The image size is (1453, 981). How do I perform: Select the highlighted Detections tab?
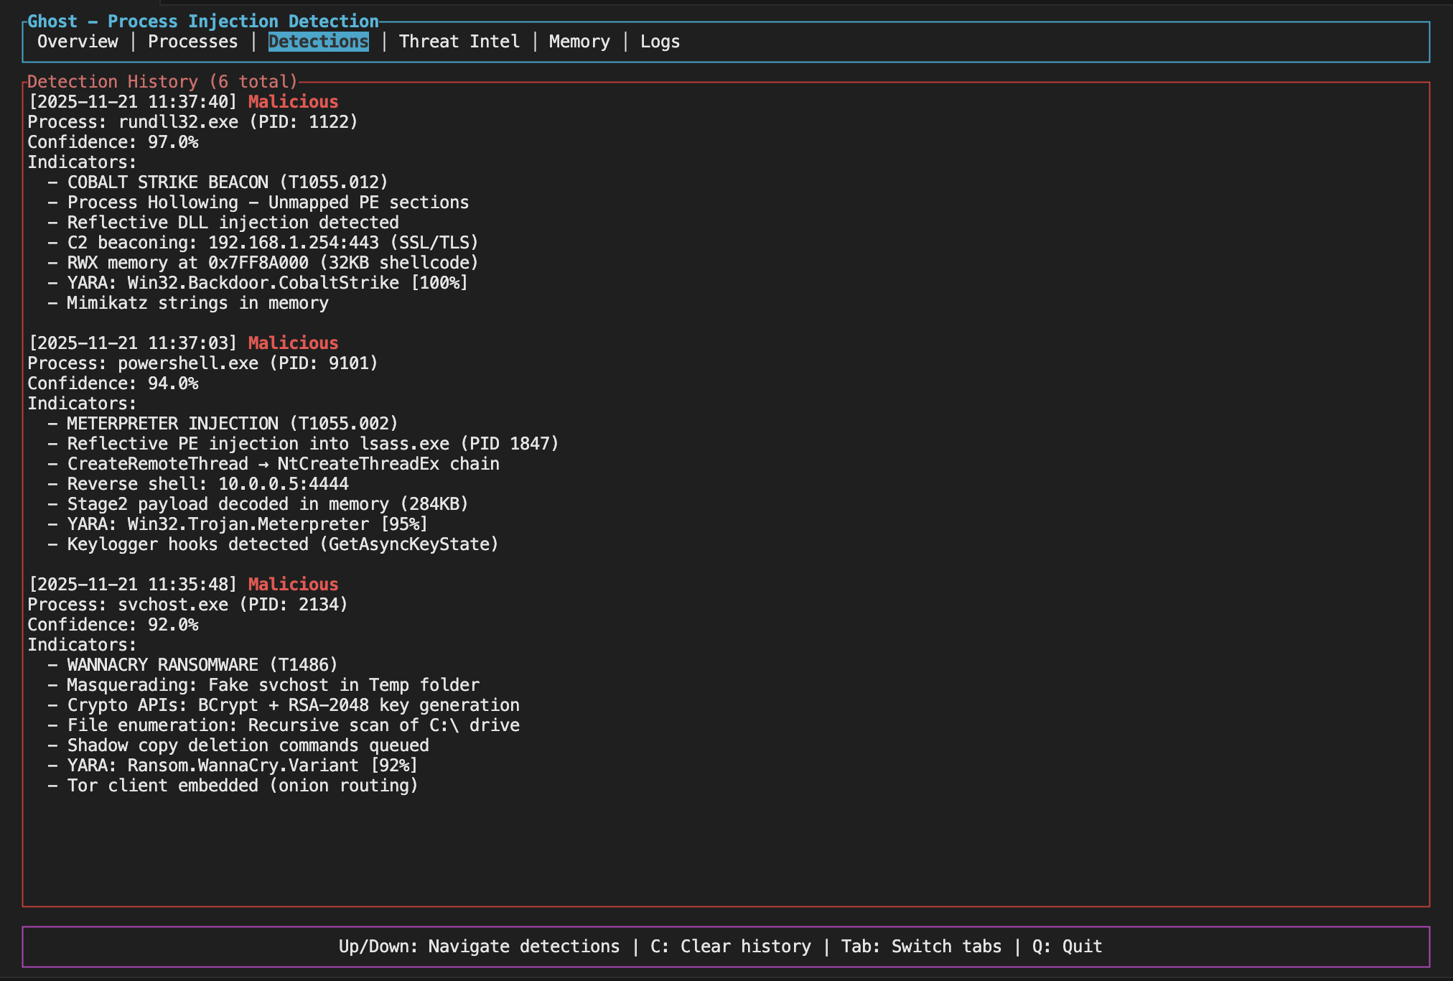pyautogui.click(x=318, y=42)
